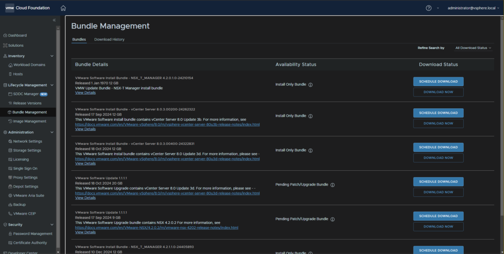Open Depot Settings page
The width and height of the screenshot is (504, 254).
pos(26,187)
